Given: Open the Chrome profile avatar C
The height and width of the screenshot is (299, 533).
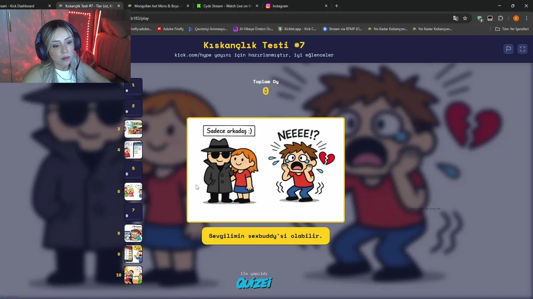Looking at the screenshot, I should pyautogui.click(x=516, y=18).
